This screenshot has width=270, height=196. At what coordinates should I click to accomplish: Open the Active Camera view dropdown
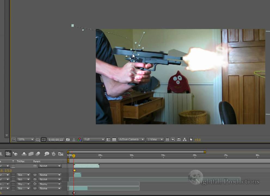tap(131, 139)
